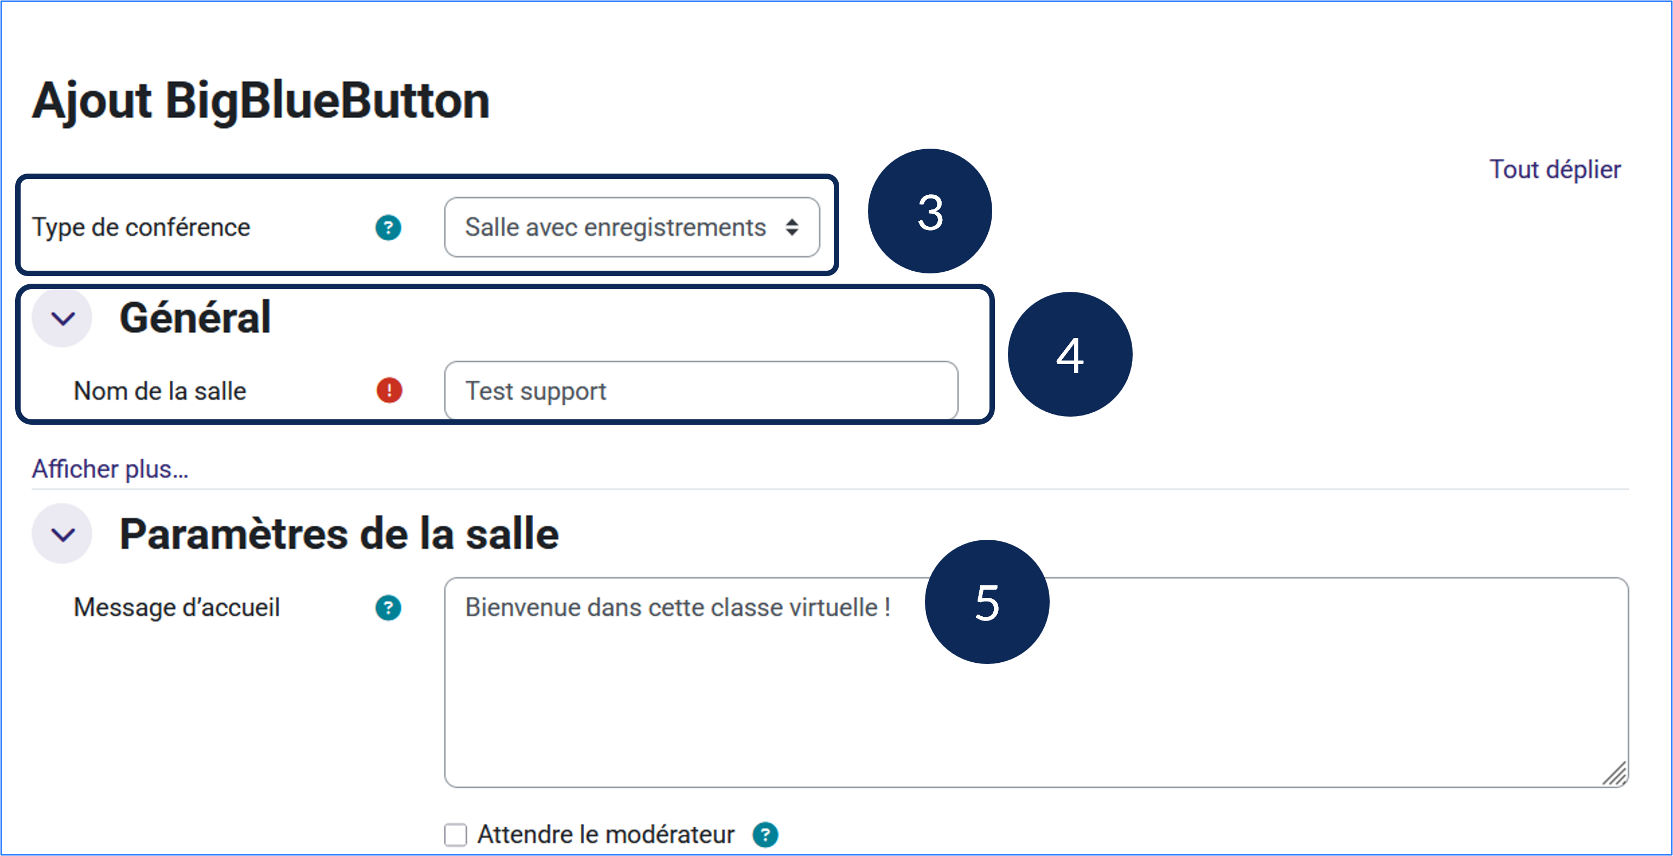
Task: Collapse the Général section chevron
Action: (63, 318)
